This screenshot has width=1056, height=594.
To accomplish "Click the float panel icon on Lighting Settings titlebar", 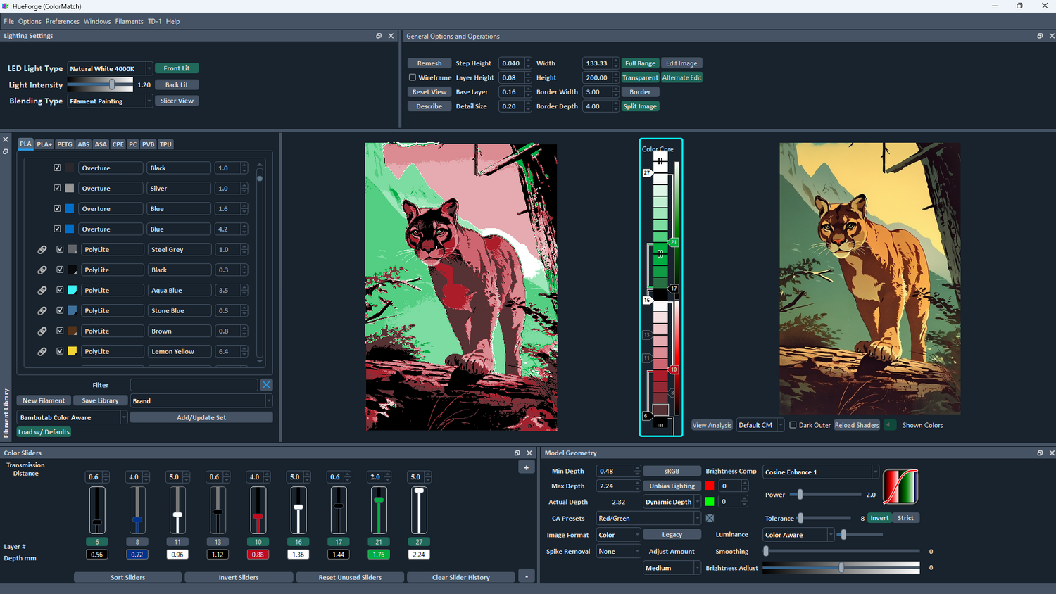I will [379, 36].
